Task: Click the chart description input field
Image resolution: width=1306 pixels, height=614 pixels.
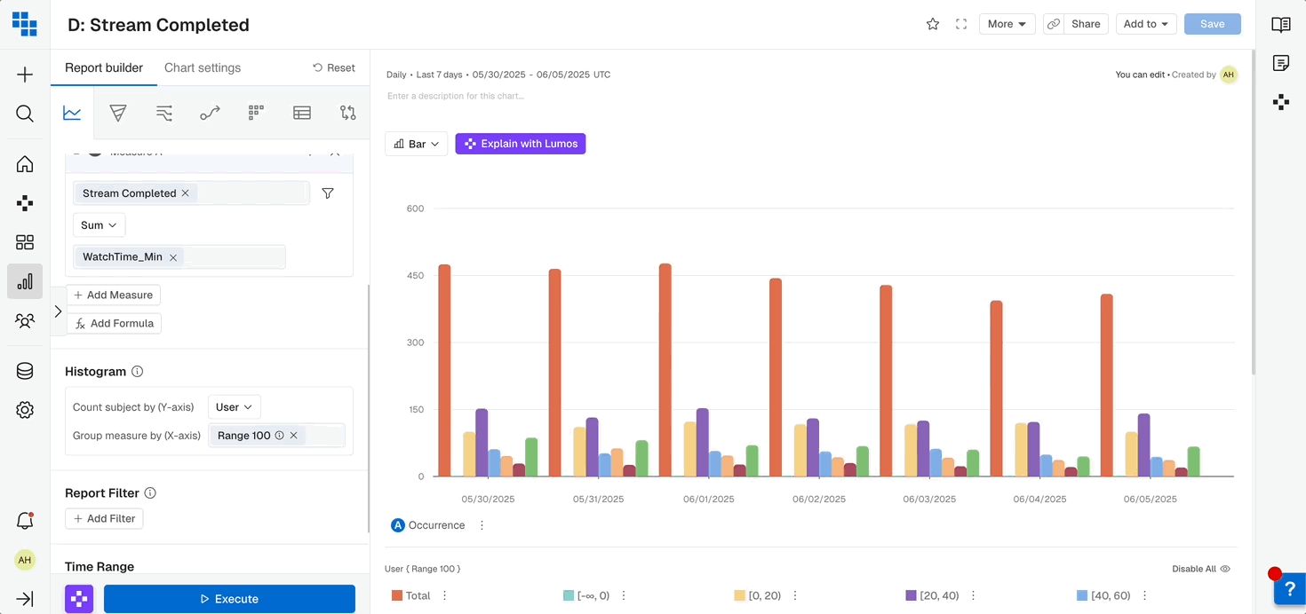Action: pos(456,96)
